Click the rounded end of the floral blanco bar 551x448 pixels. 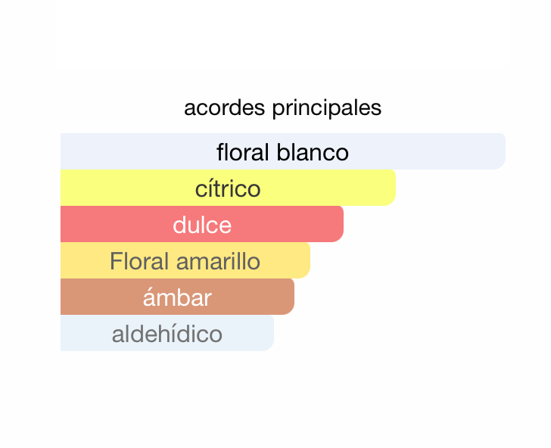[x=497, y=151]
